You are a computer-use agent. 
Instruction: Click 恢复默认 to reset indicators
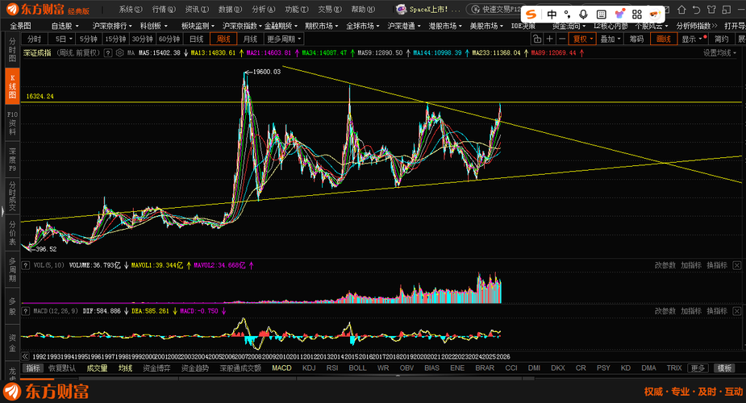point(62,368)
